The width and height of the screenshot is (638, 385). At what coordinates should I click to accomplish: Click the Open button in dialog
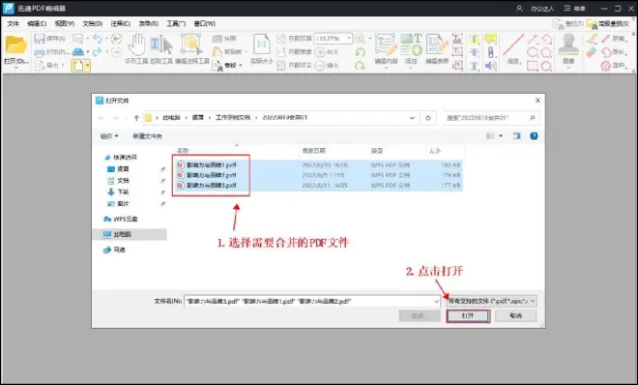tap(468, 315)
